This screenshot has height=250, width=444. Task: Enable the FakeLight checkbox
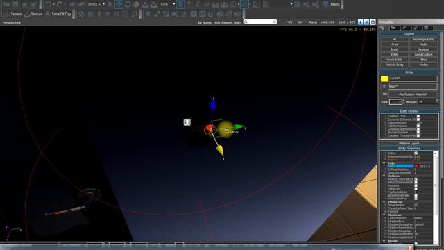pos(416,189)
